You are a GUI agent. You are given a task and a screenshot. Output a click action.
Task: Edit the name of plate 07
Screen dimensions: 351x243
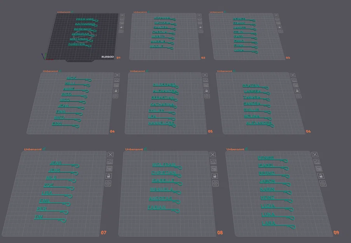pos(44,149)
